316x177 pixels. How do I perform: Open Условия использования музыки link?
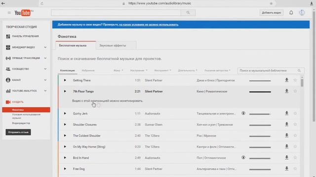coord(26,116)
